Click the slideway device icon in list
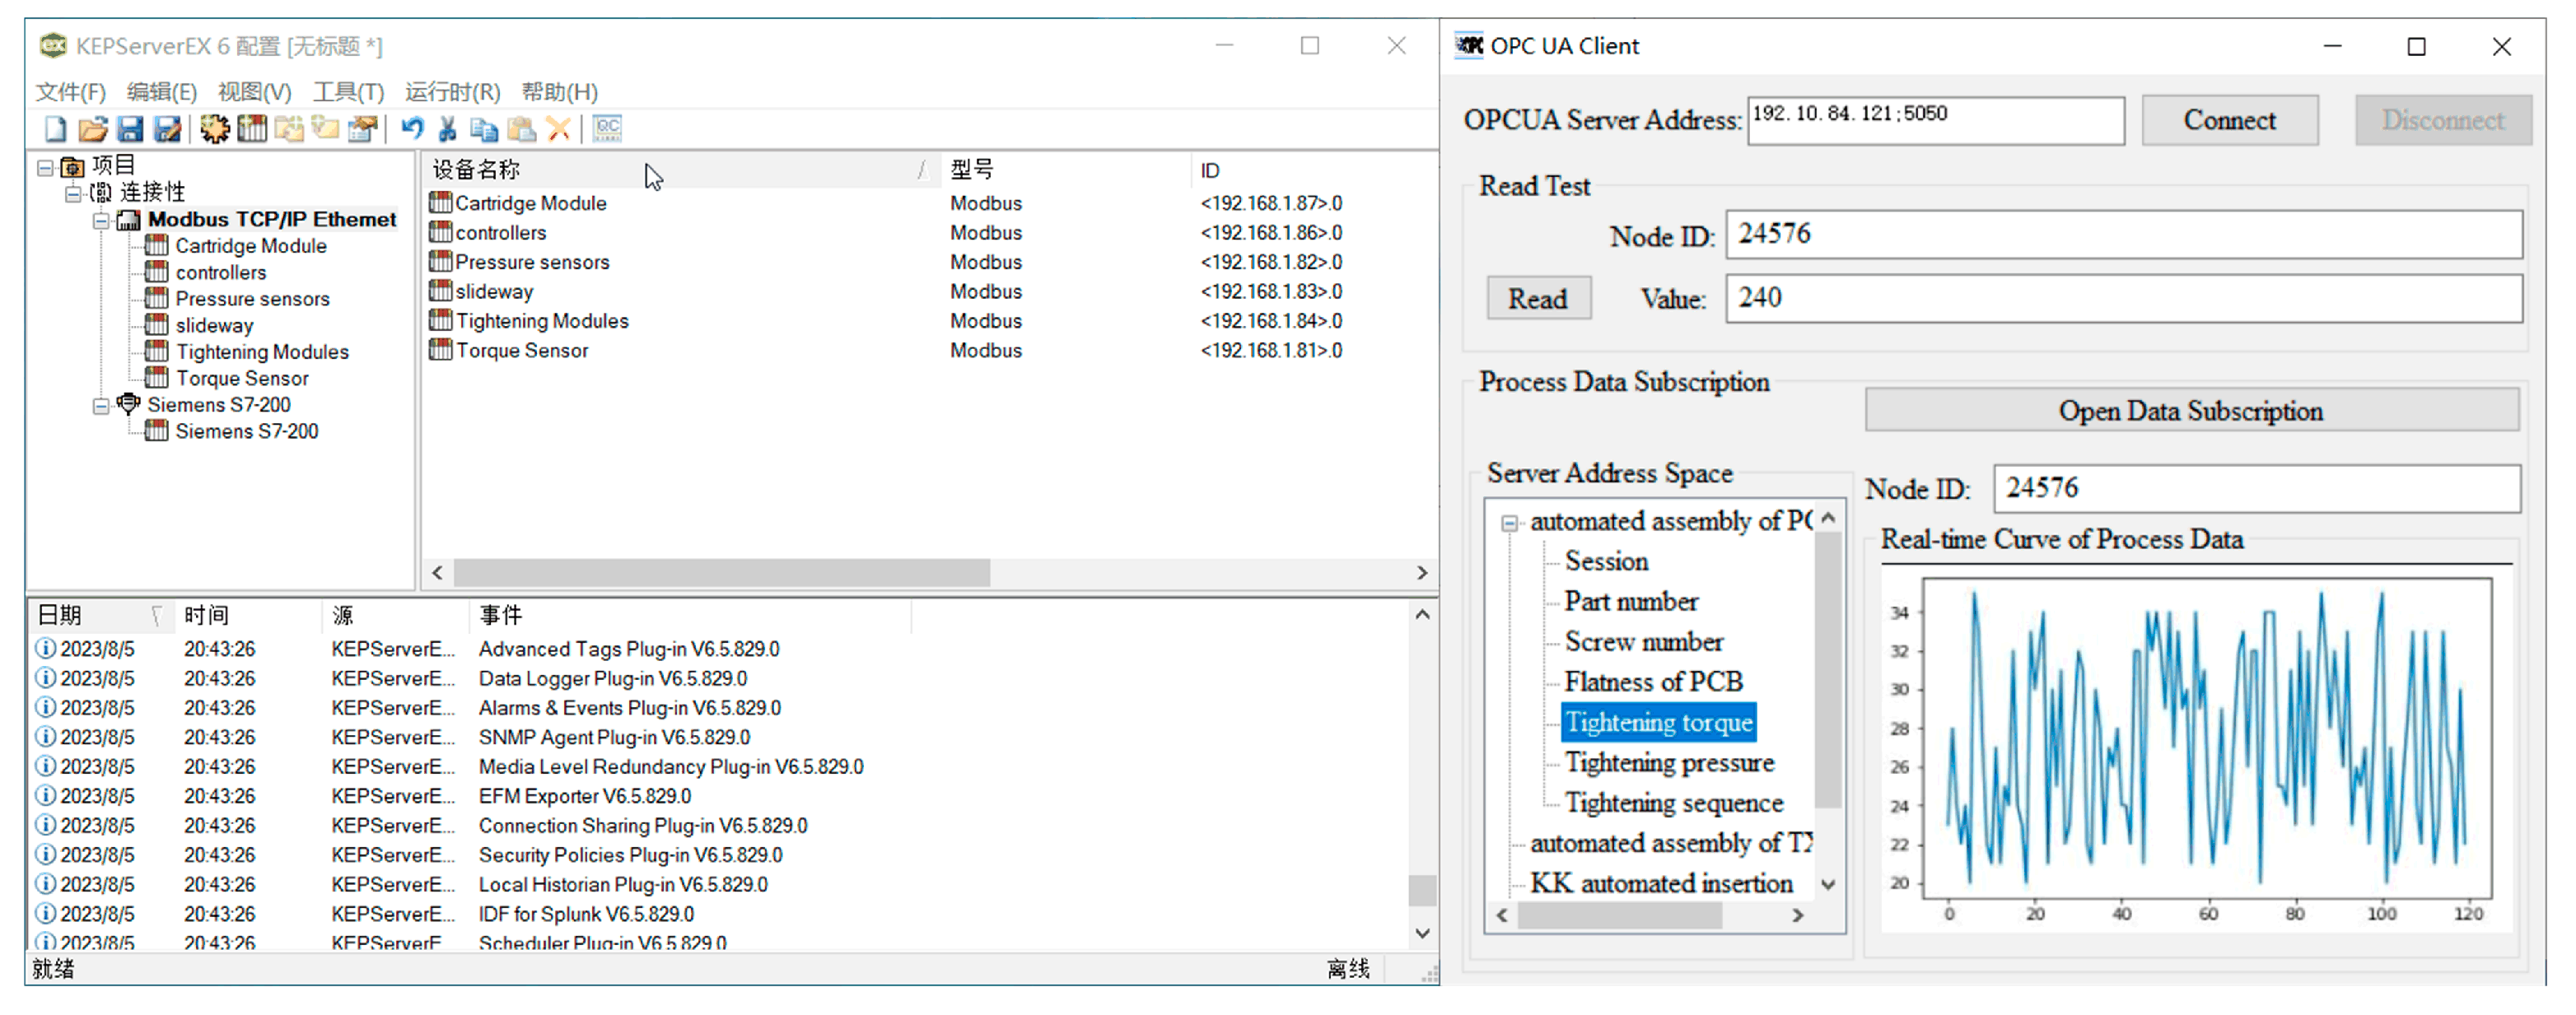Viewport: 2576px width, 1015px height. [x=440, y=291]
